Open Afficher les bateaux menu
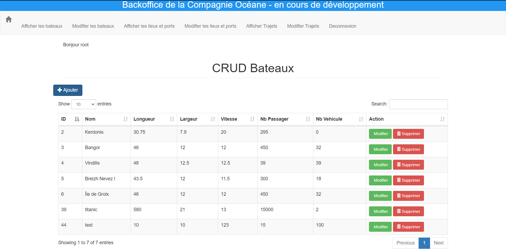 pos(42,26)
